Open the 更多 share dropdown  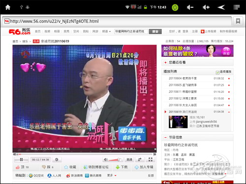112,176
